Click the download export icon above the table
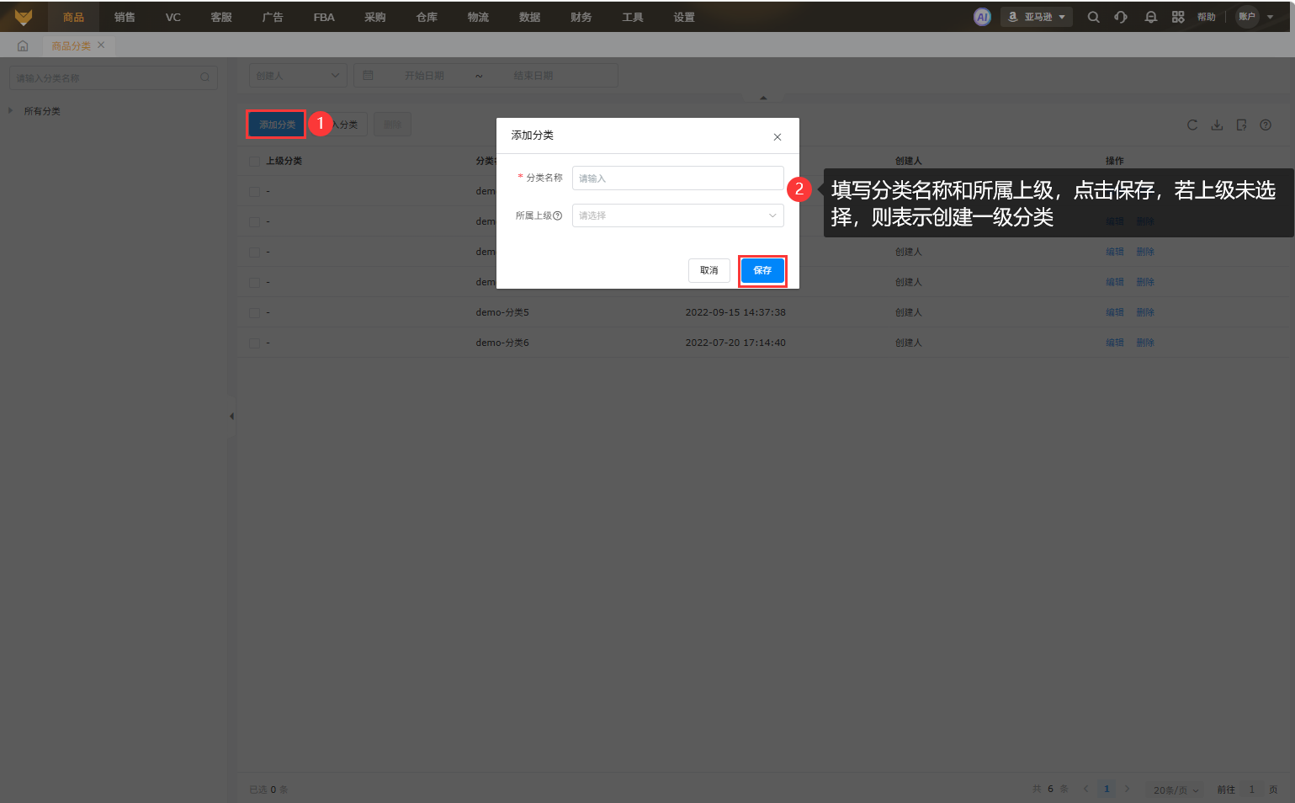The height and width of the screenshot is (803, 1295). [x=1217, y=125]
